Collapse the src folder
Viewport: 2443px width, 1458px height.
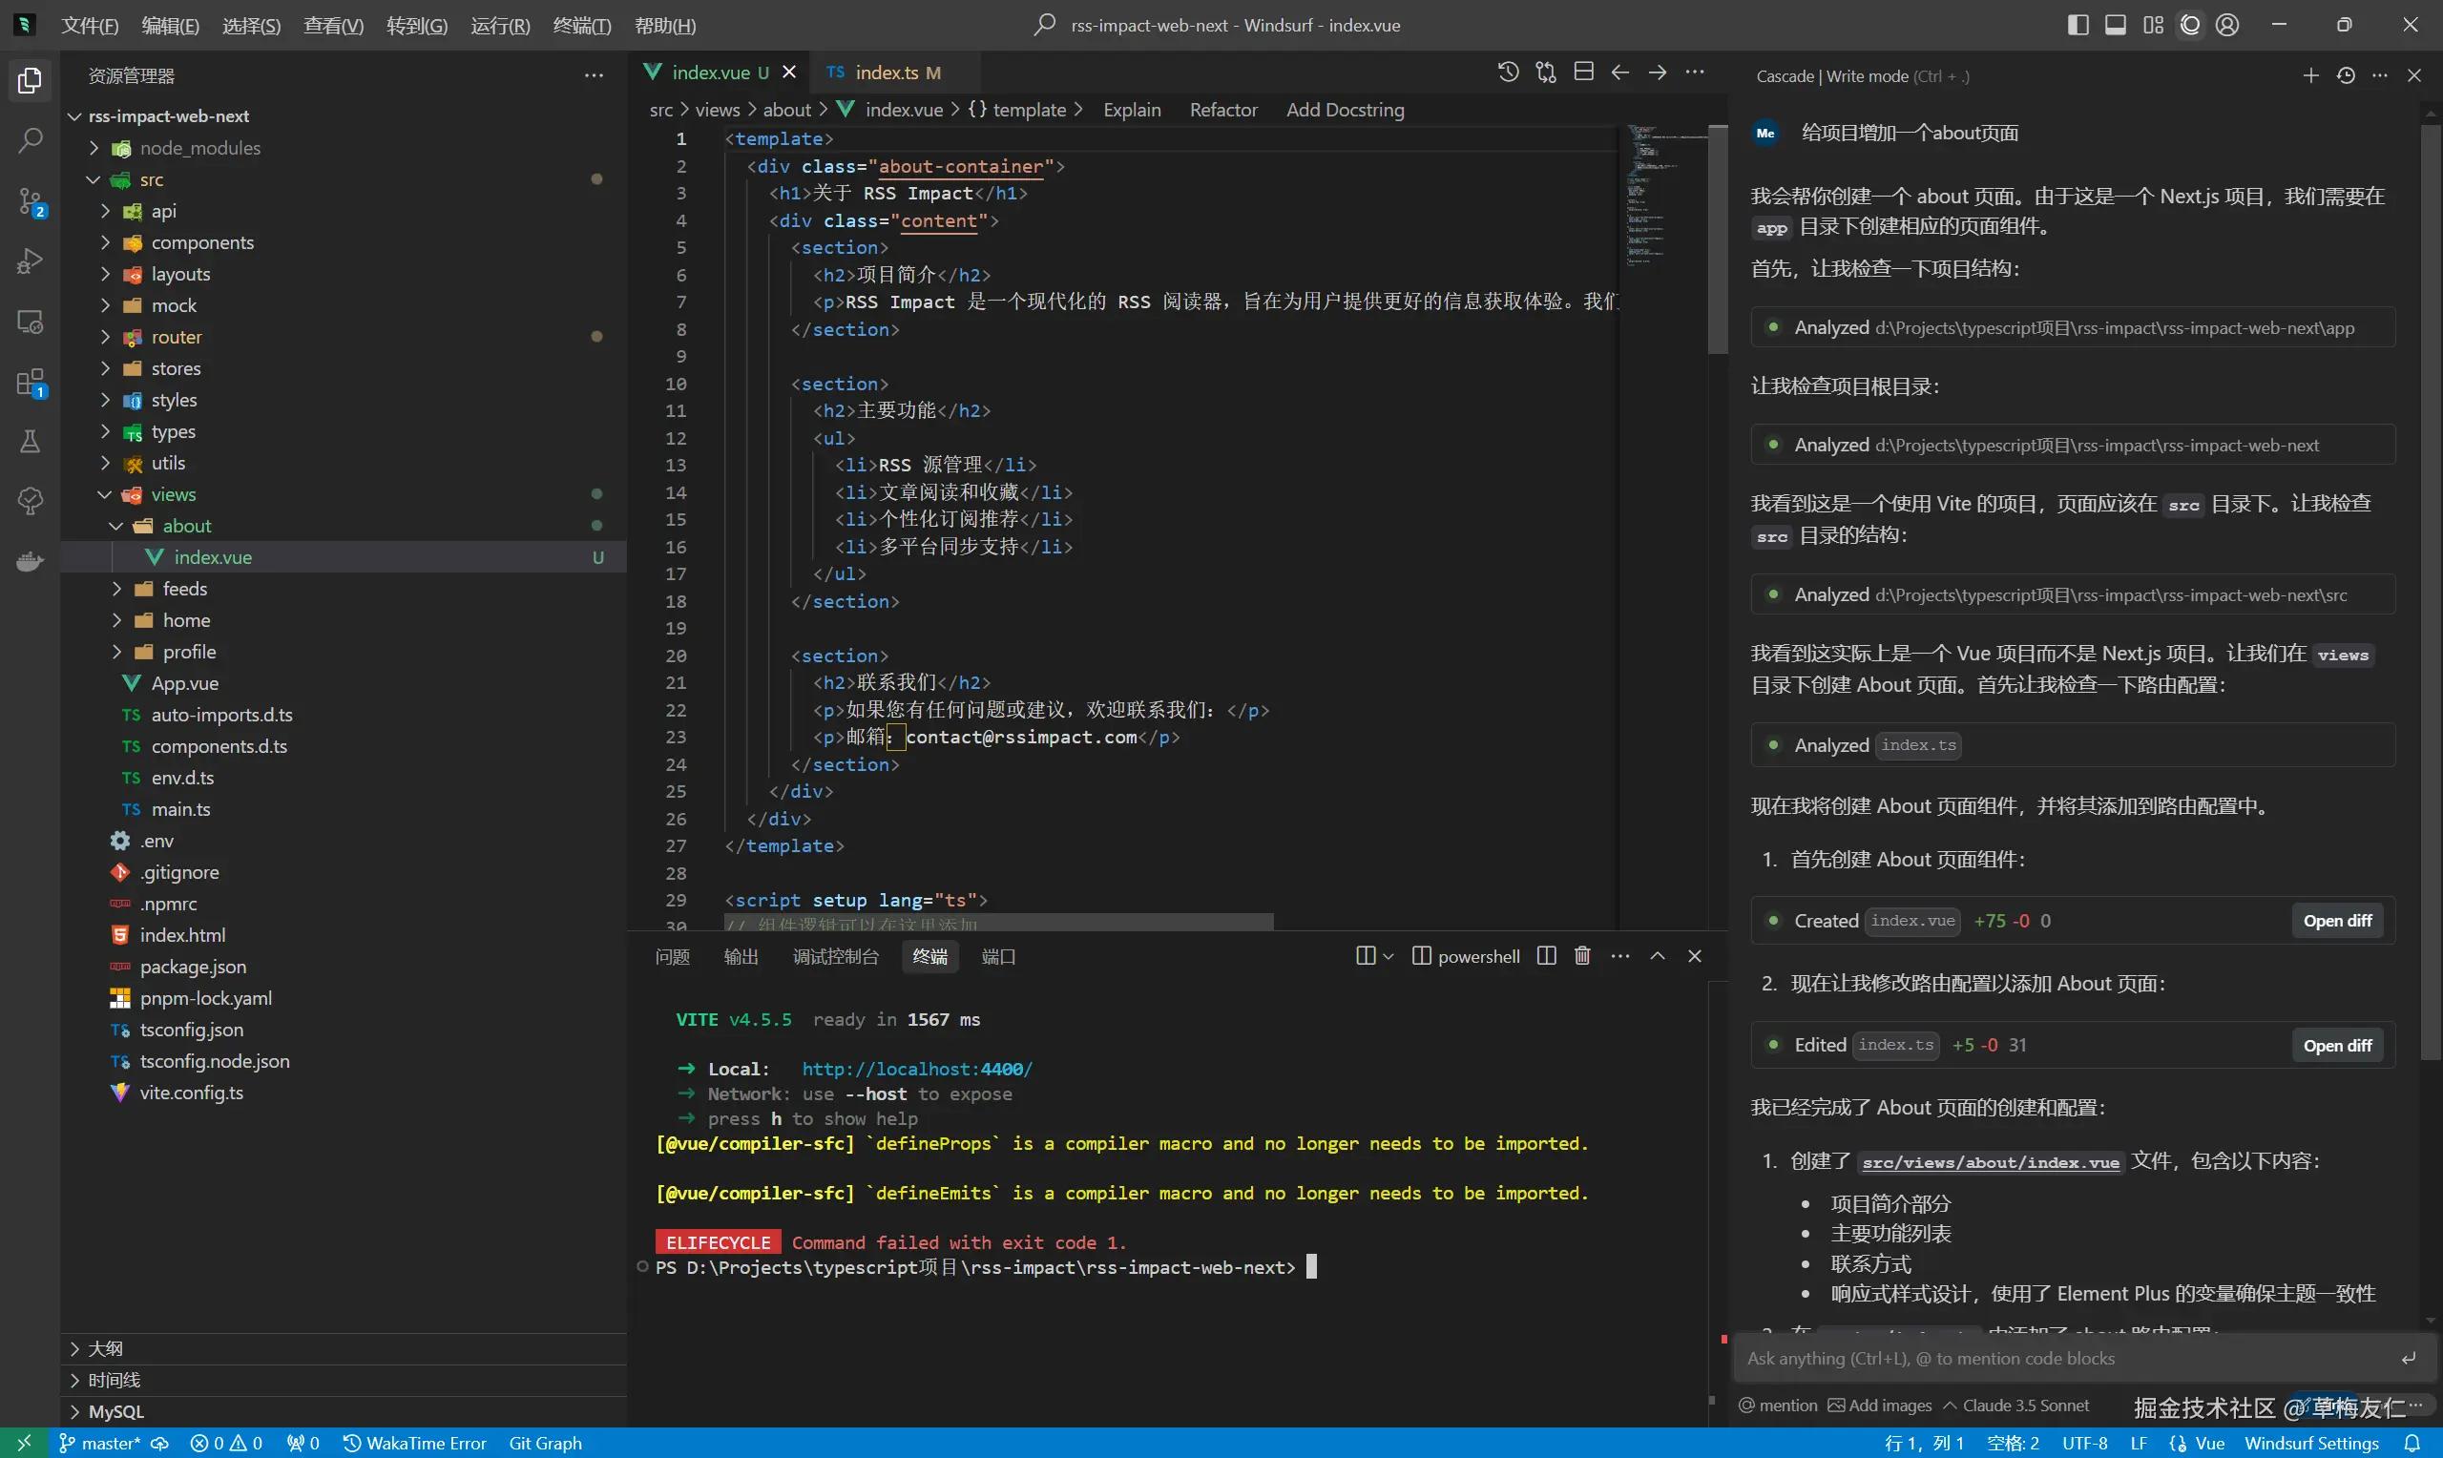[x=94, y=179]
